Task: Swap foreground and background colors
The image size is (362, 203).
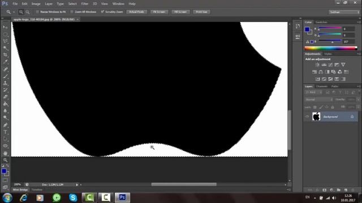Action: click(7, 166)
